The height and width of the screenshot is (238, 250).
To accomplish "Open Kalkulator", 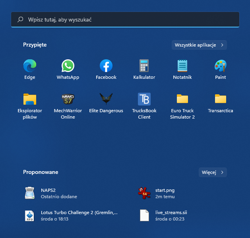I will click(144, 66).
